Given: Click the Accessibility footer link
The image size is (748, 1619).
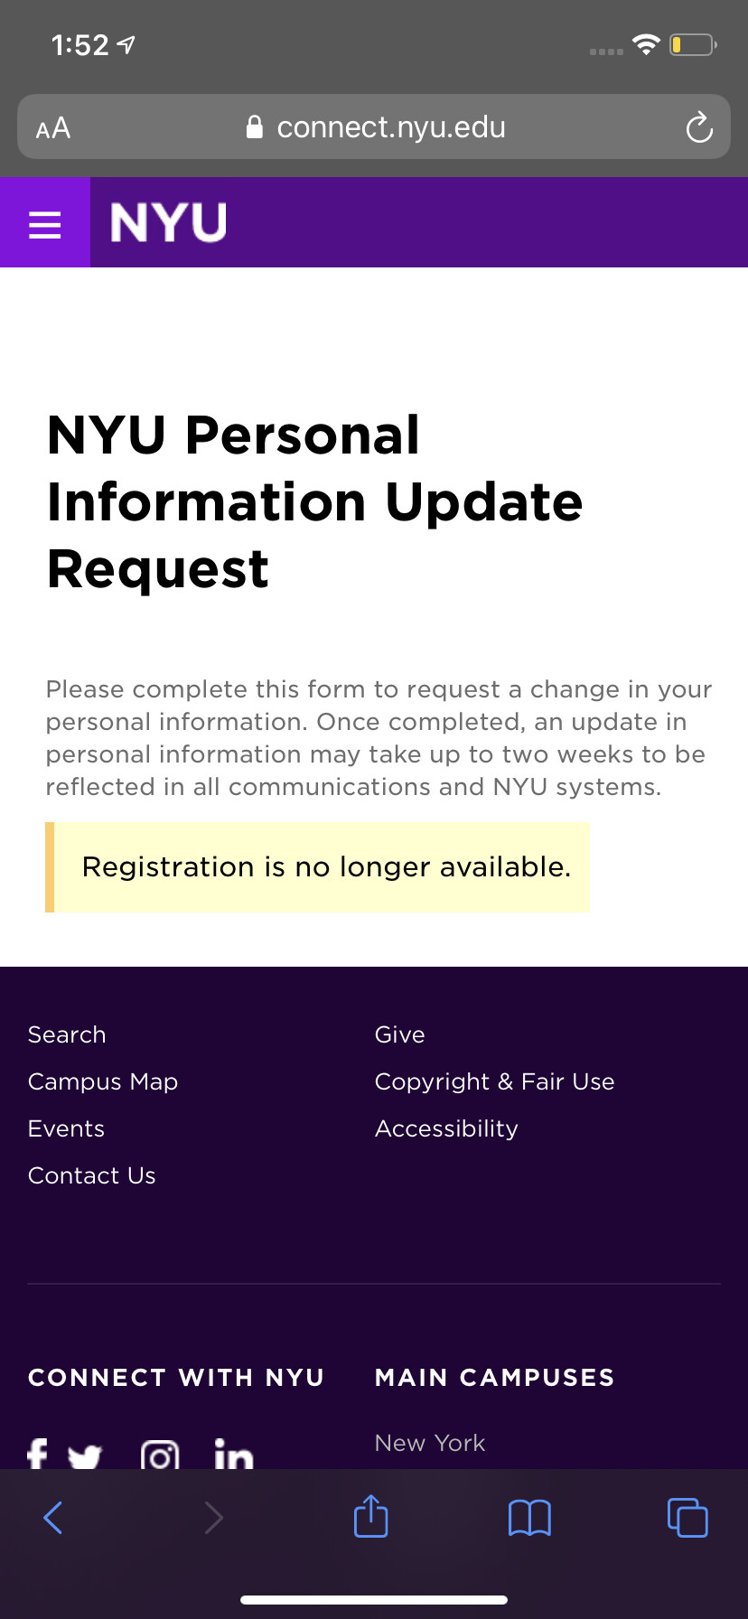Looking at the screenshot, I should point(446,1128).
